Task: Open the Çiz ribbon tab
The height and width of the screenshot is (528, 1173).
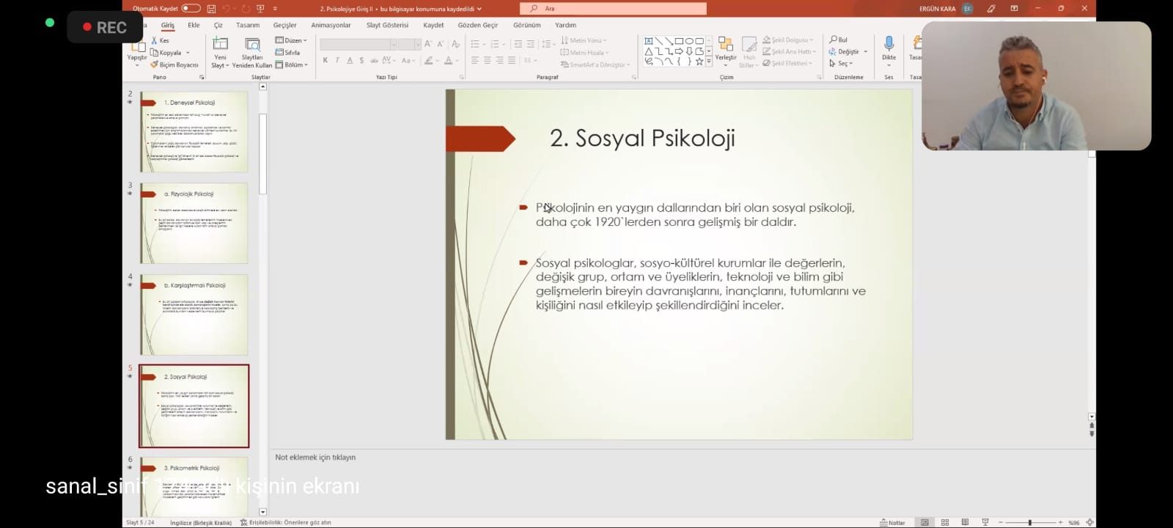Action: (218, 25)
